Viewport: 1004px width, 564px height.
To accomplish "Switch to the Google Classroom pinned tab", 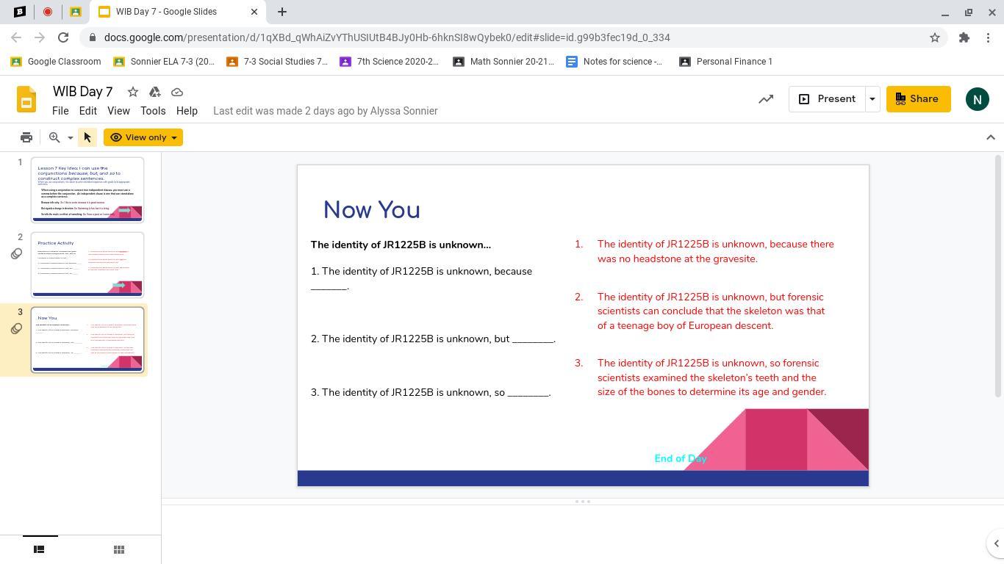I will [x=76, y=12].
